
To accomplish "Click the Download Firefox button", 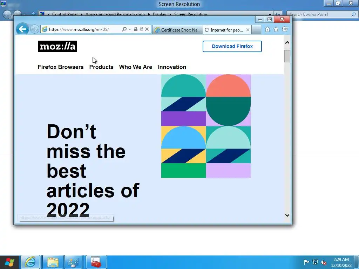I will [x=232, y=47].
